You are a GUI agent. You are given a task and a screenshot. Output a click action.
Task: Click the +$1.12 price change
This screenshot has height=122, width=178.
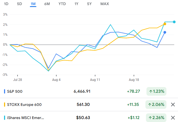coord(134,118)
